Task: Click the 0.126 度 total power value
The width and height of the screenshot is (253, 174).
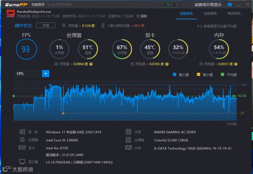Action: [x=89, y=26]
